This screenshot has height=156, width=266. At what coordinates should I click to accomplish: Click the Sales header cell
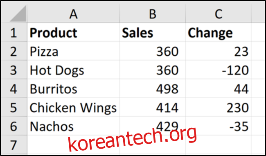click(153, 32)
